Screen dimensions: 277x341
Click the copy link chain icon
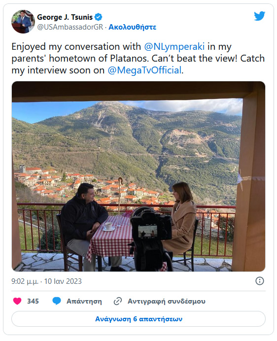[x=118, y=301]
